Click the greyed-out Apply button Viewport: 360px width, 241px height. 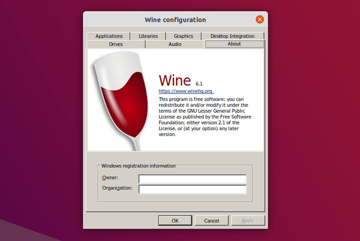(x=248, y=221)
